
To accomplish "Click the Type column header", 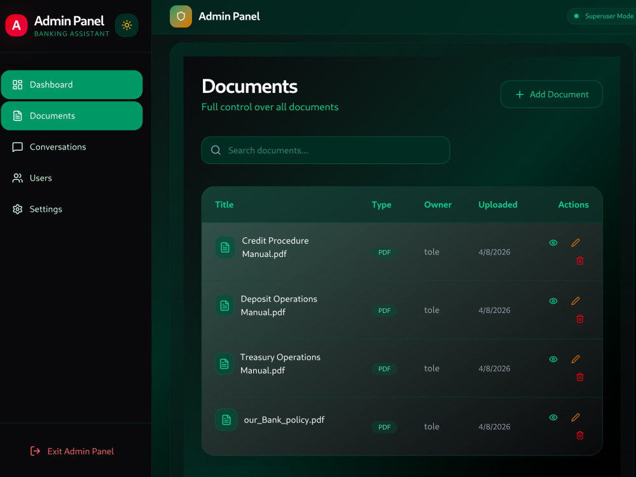I will point(382,205).
